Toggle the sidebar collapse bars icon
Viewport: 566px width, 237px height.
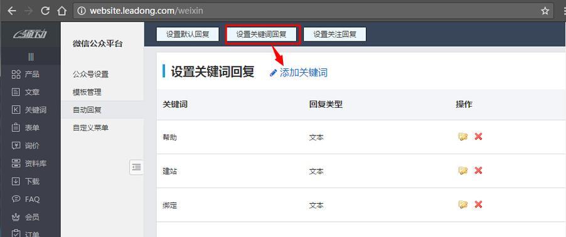(x=31, y=56)
